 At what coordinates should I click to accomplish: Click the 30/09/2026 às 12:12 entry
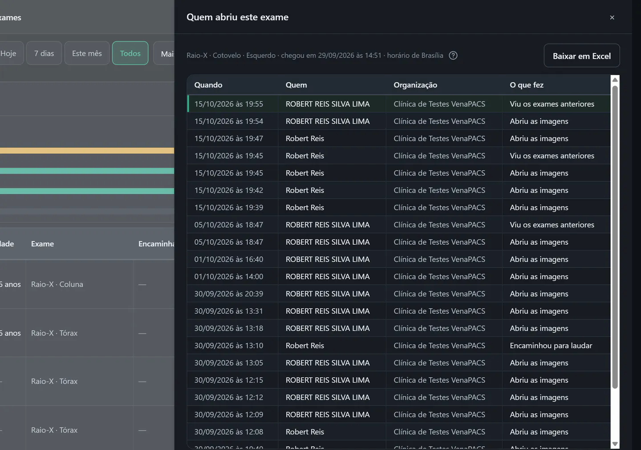point(399,398)
